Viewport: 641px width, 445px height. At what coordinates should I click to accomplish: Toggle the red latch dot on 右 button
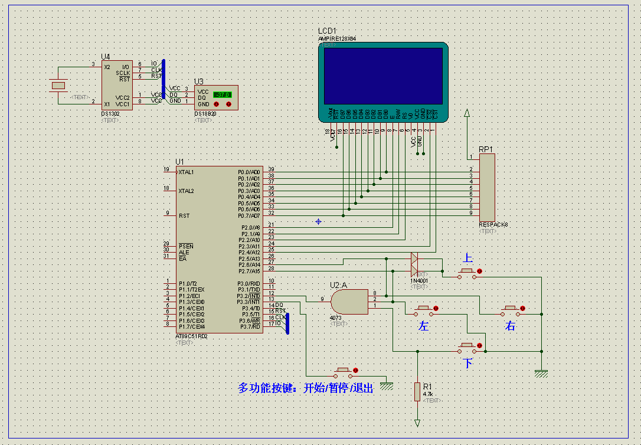pos(522,308)
